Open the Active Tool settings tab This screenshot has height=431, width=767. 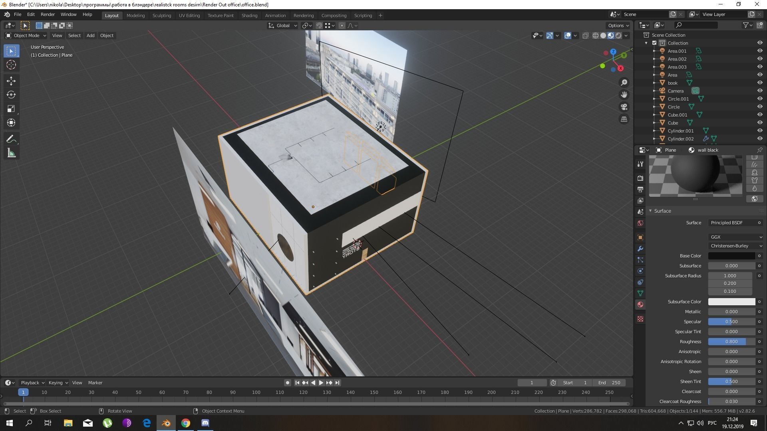coord(640,164)
